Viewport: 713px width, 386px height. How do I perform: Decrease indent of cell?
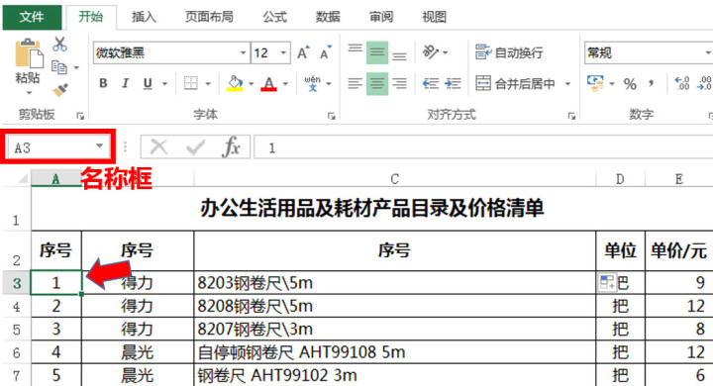(x=430, y=84)
